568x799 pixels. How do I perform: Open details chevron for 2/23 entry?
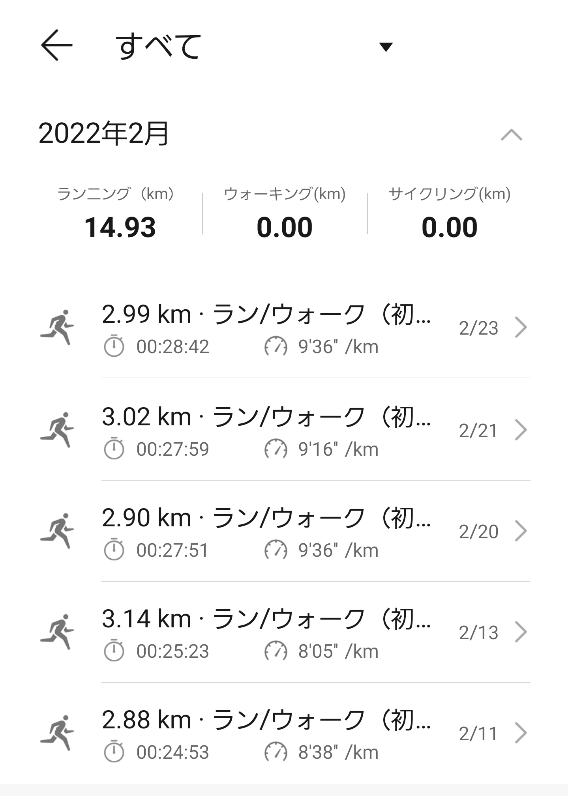coord(521,327)
